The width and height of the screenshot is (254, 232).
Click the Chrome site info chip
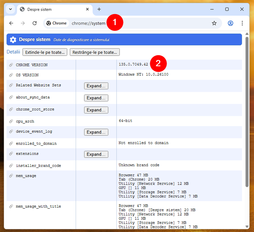(56, 23)
